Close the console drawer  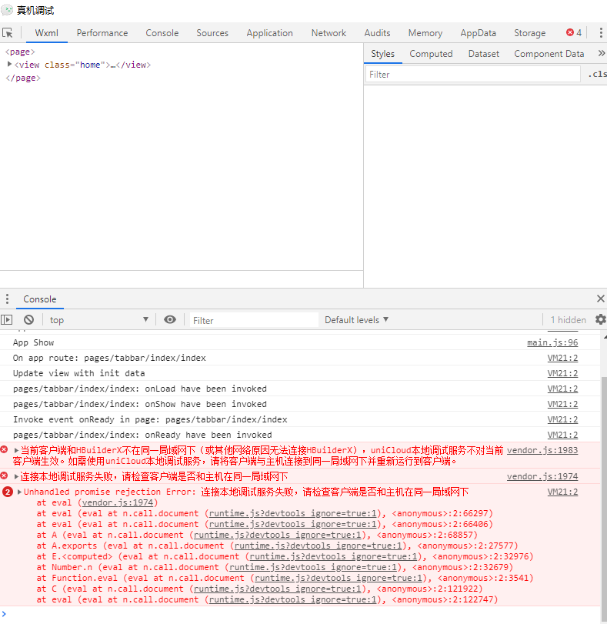(x=601, y=299)
